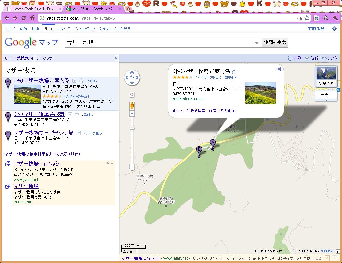Bookmark page with address bar star
This screenshot has height=263, width=342.
pos(307,18)
